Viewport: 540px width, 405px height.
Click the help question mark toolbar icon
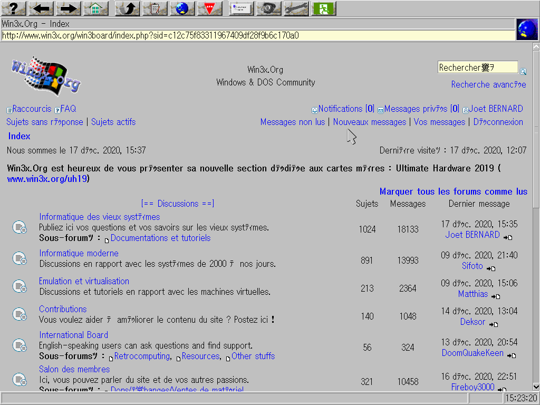14,8
